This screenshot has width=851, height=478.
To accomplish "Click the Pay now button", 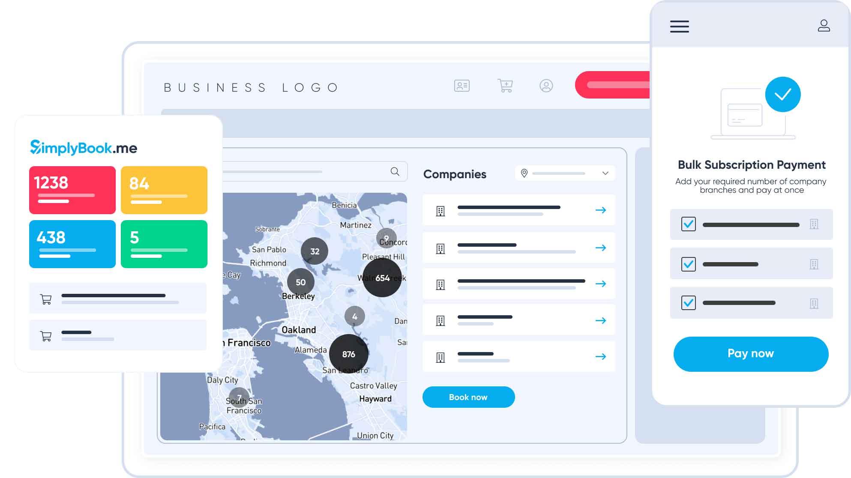I will (751, 354).
